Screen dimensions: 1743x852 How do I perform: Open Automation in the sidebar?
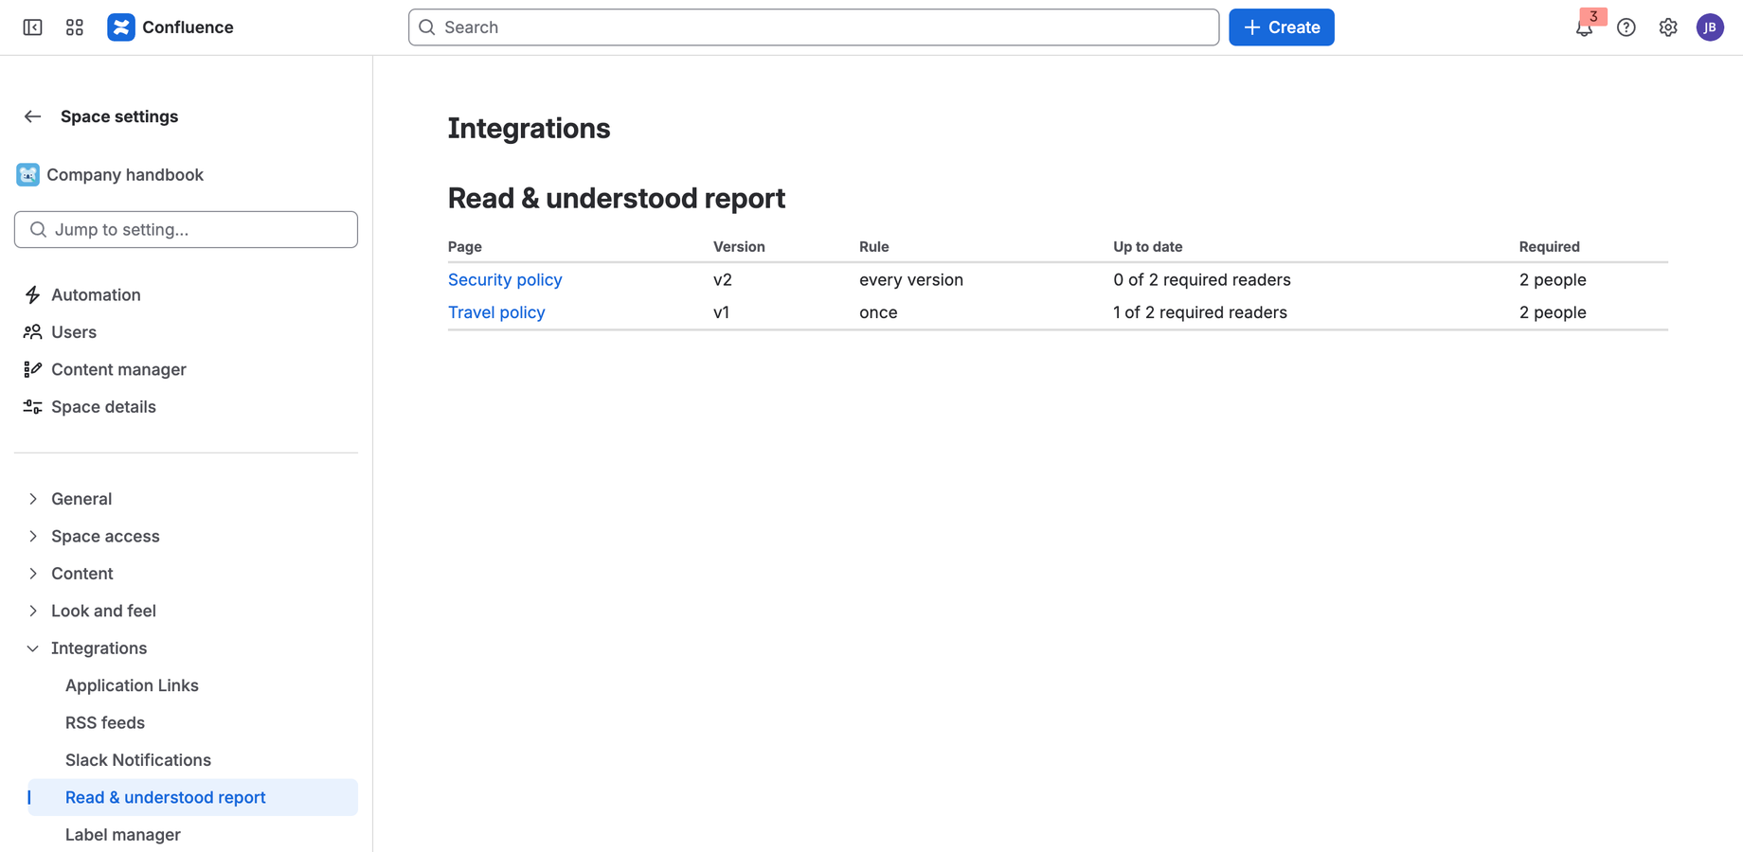click(x=96, y=294)
